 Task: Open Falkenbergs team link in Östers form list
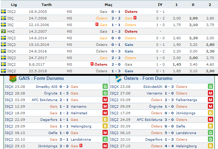[x=187, y=100]
